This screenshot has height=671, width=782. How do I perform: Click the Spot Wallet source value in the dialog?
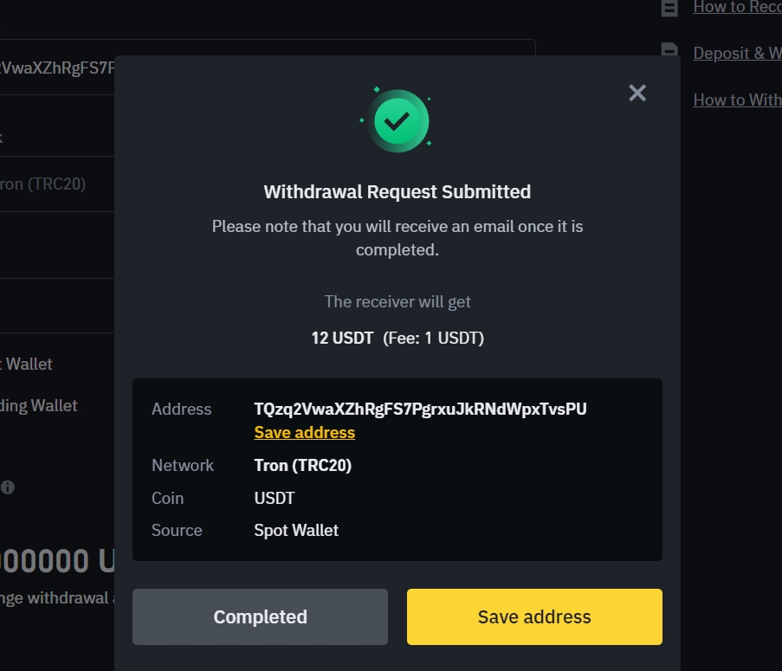pos(296,530)
